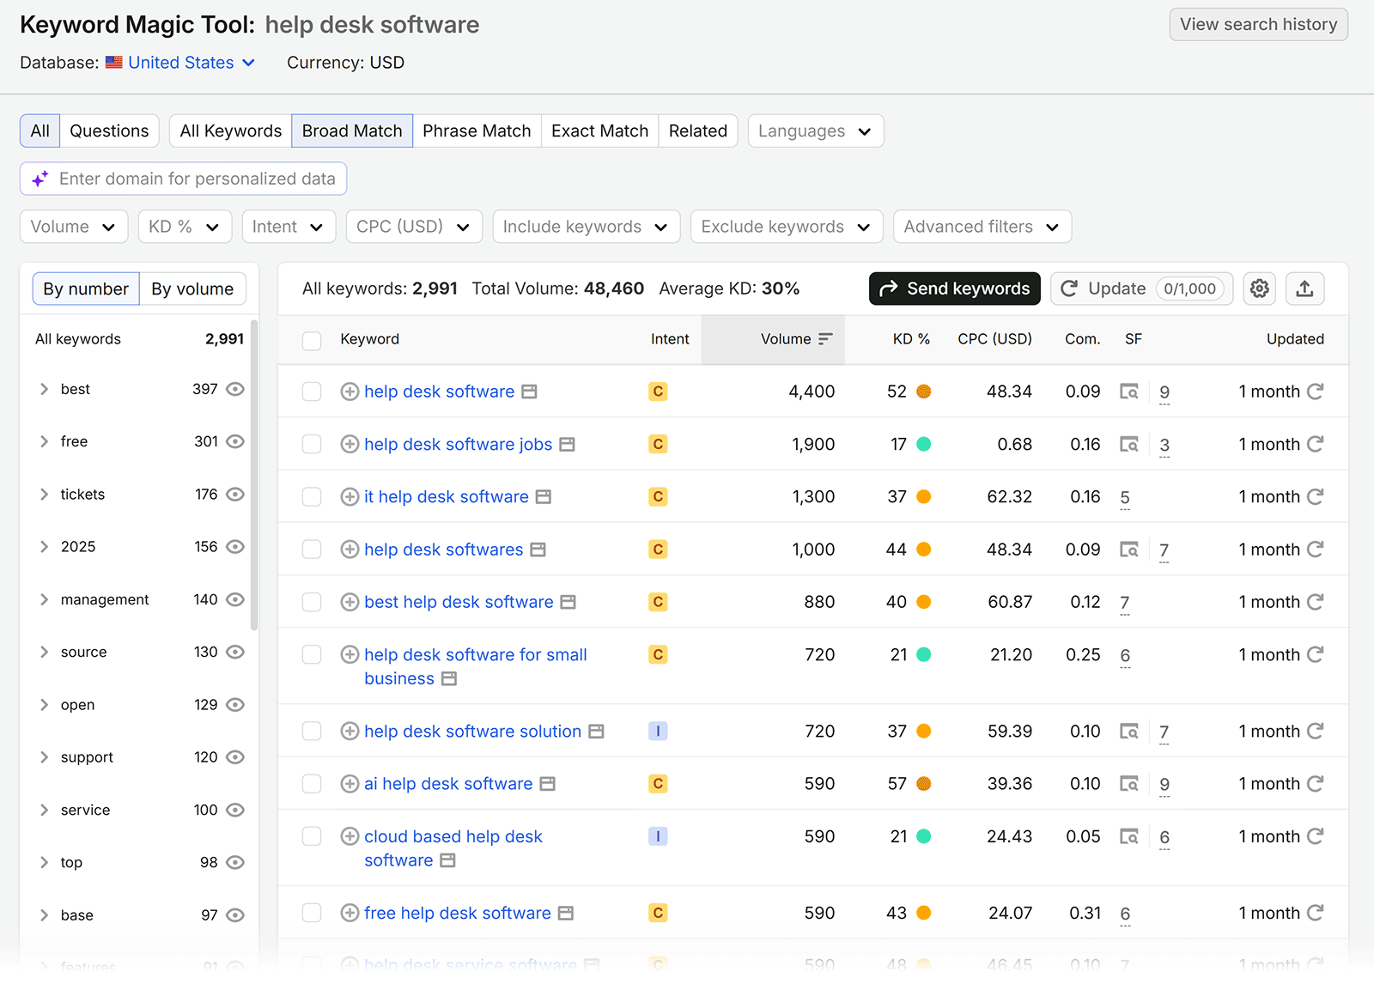
Task: Open 'ai help desk software' keyword link
Action: point(448,784)
